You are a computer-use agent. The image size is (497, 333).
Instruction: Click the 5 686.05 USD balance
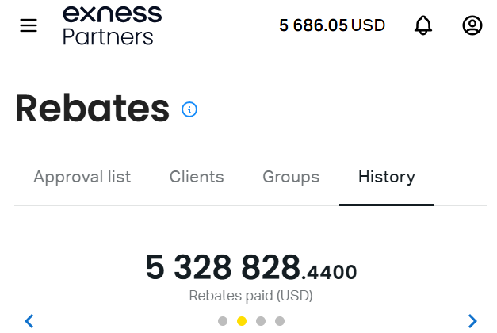pyautogui.click(x=332, y=25)
